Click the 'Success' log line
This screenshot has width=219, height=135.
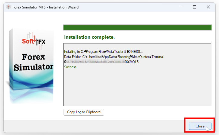tap(70, 67)
